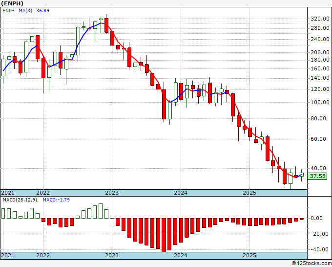The width and height of the screenshot is (332, 267).
Task: Click the 120.00 price axis label
Action: tap(320, 89)
